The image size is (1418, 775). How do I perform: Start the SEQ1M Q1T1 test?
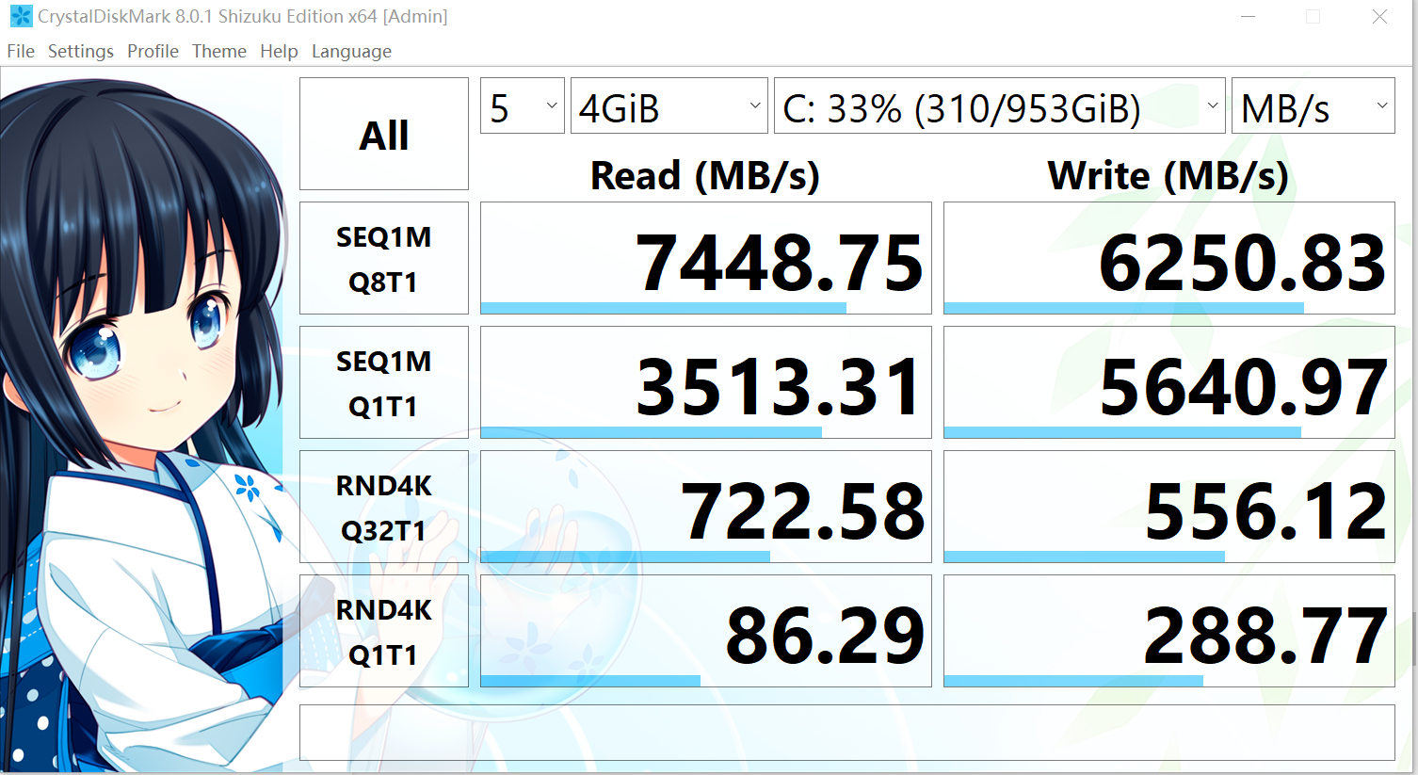[x=383, y=381]
